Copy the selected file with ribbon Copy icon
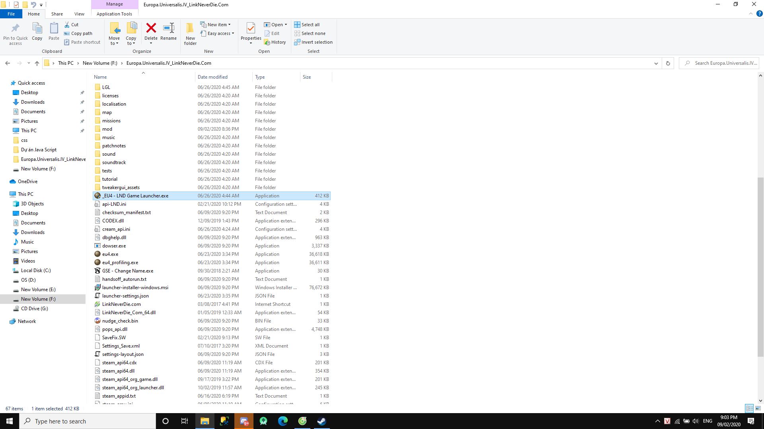Screen dimensions: 764x429 click(37, 32)
